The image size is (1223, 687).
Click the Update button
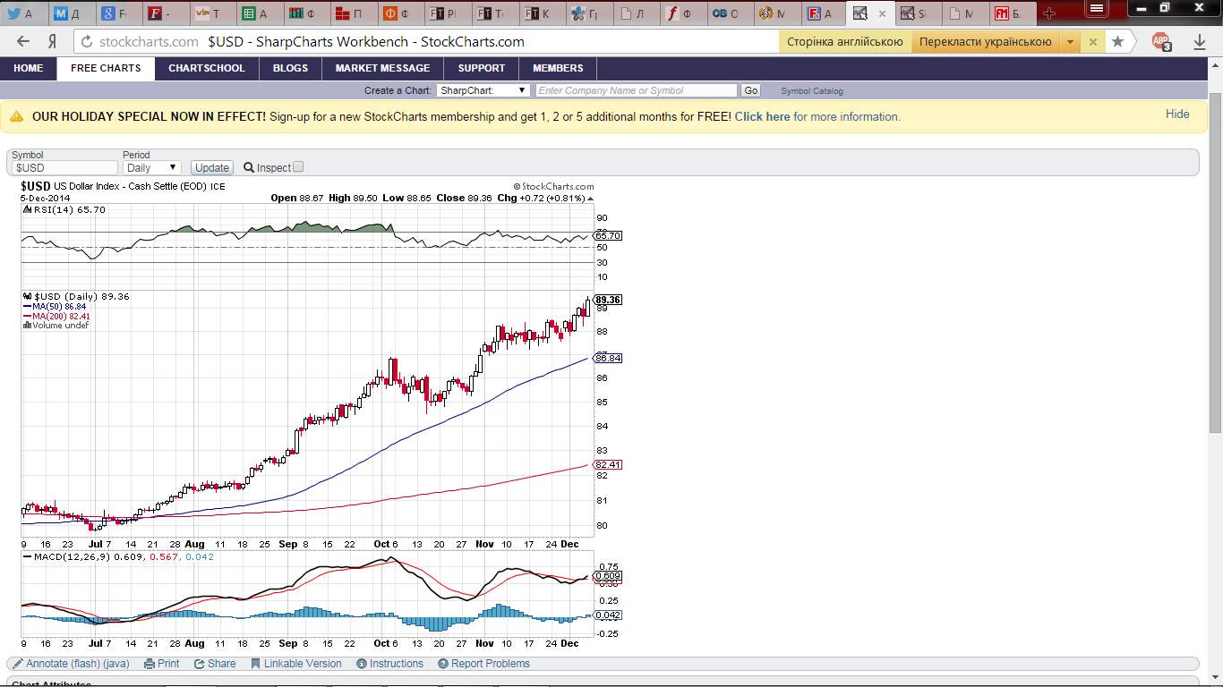tap(212, 167)
